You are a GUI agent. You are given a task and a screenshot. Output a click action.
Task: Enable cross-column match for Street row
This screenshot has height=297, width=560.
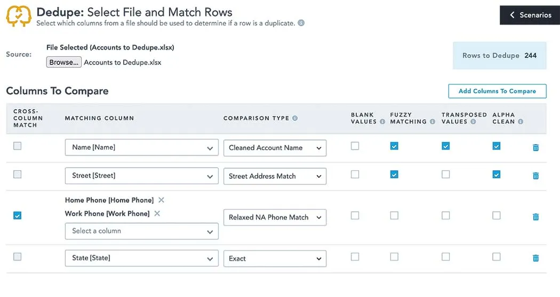17,175
